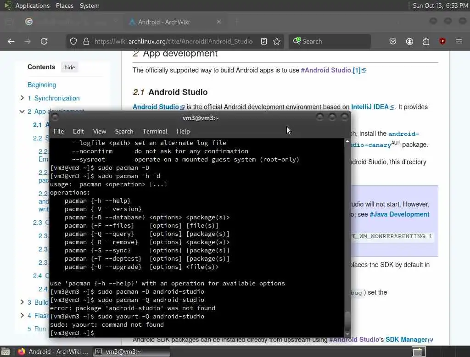Viewport: 470px width, 357px height.
Task: Open the Terminal menu in terminal menubar
Action: tap(155, 131)
